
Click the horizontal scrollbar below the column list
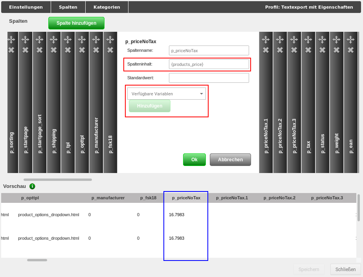[57, 179]
